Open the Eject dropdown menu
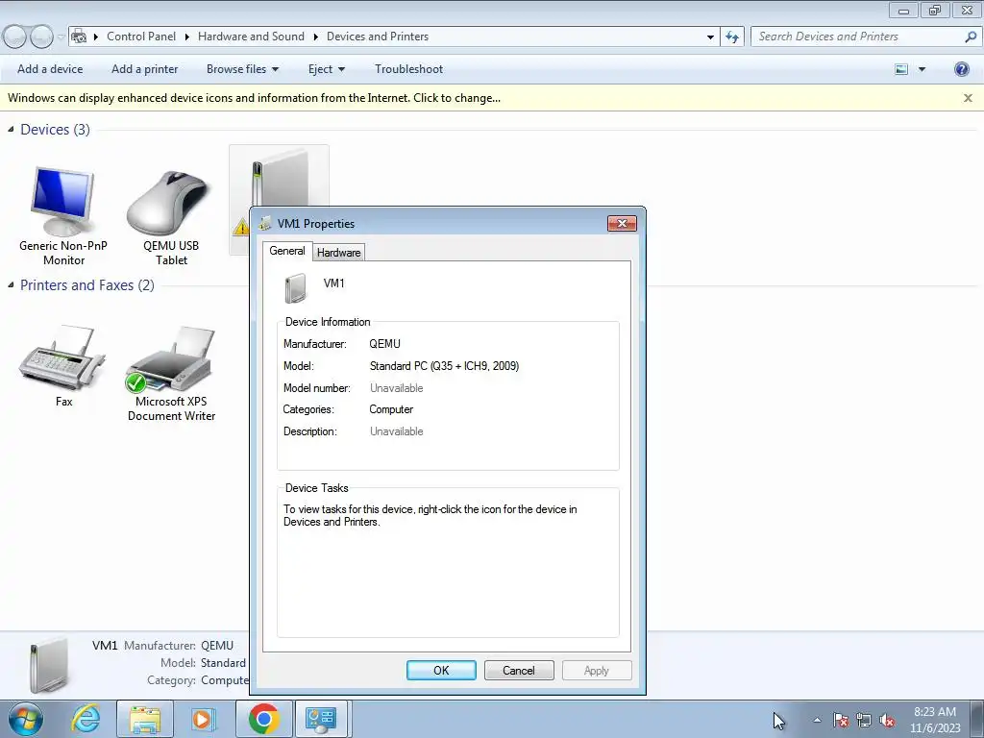 (x=327, y=69)
